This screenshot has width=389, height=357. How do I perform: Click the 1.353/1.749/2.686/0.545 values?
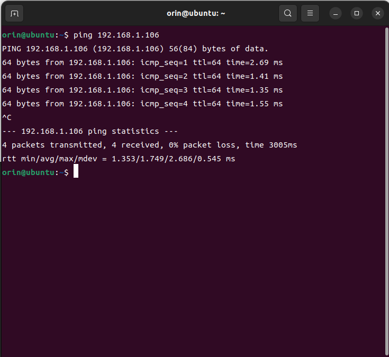click(166, 159)
